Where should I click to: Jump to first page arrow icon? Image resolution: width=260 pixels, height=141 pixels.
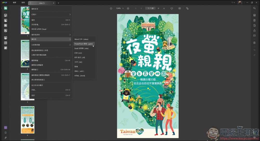coord(136,9)
